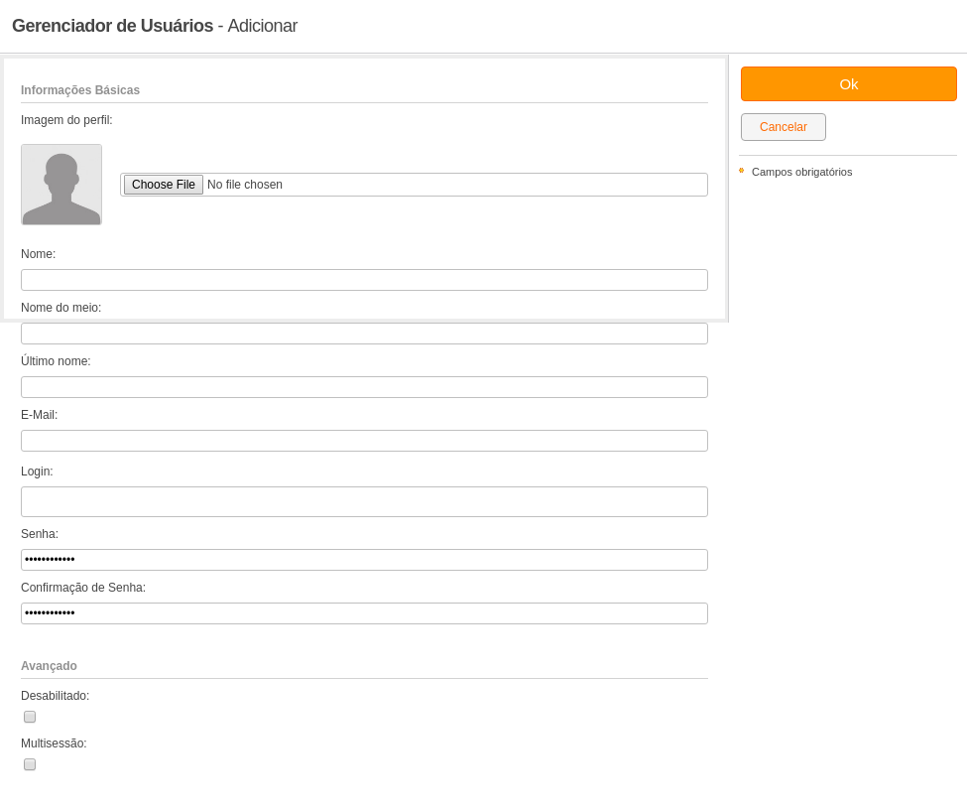Click the orange required-field asterisk icon
This screenshot has width=967, height=809.
(x=741, y=171)
